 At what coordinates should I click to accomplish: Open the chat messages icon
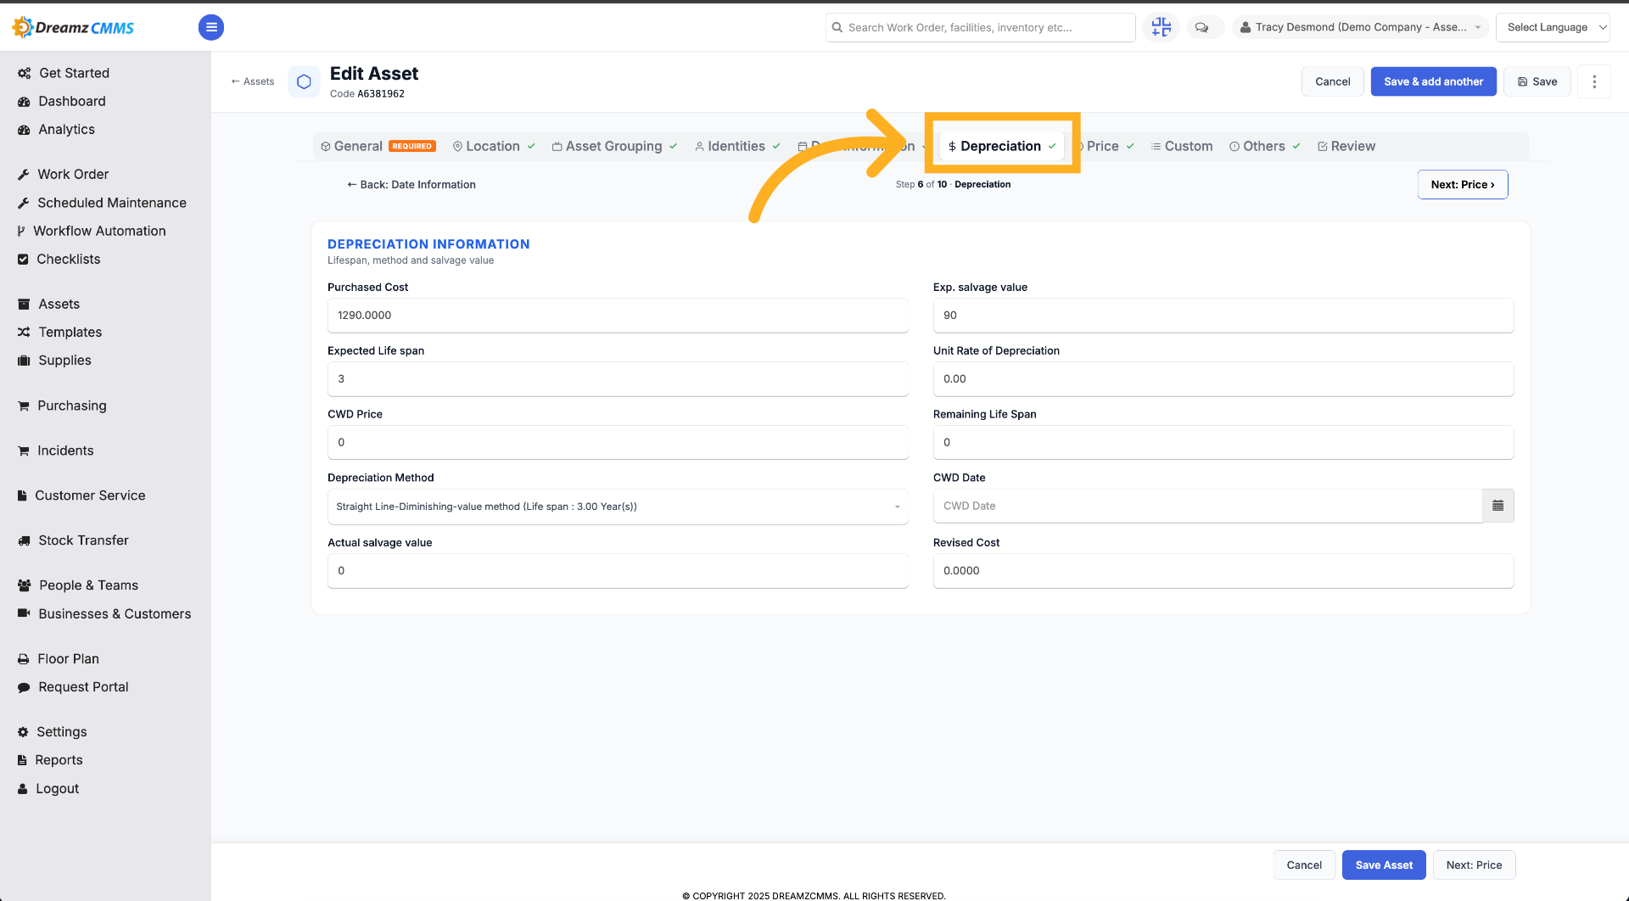click(x=1201, y=27)
